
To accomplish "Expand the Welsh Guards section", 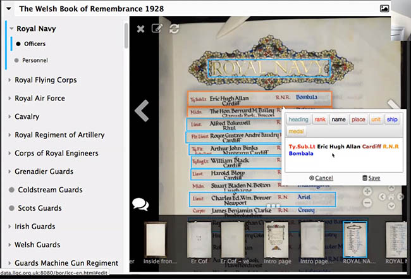I will [x=9, y=245].
